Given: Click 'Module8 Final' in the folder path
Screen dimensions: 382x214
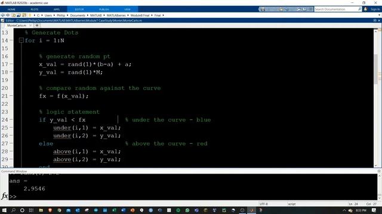Looking at the screenshot, I should point(140,15).
